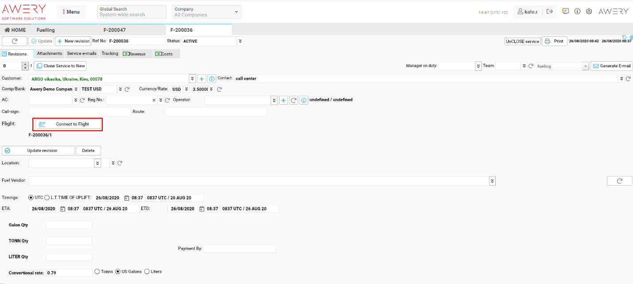
Task: Click the green plus icon beside Customer
Action: (x=202, y=78)
